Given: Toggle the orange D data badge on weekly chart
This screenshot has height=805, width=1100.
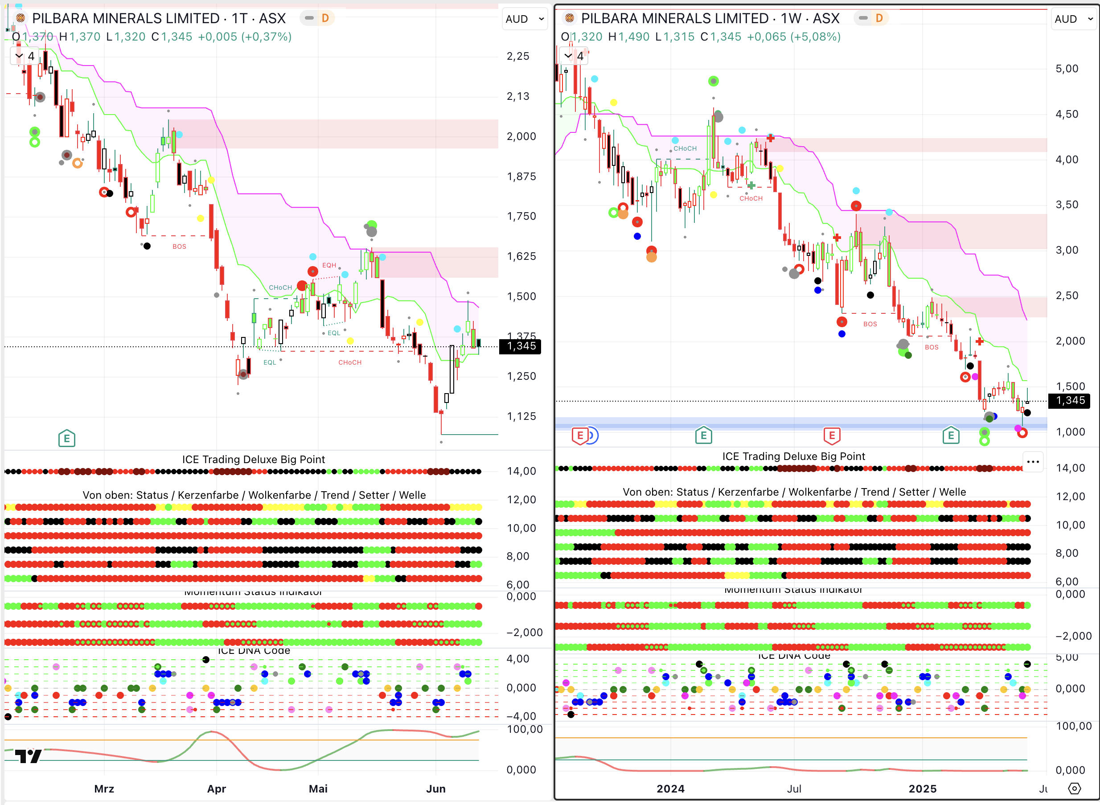Looking at the screenshot, I should point(879,19).
